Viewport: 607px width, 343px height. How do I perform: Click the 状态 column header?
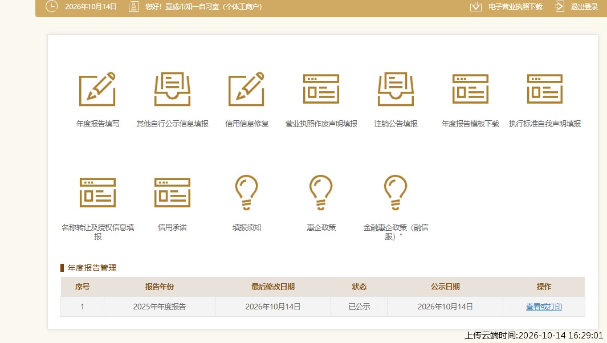pos(359,287)
